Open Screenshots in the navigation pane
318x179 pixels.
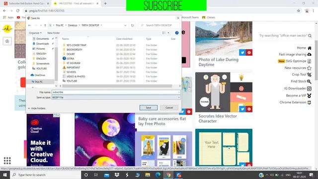[43, 64]
